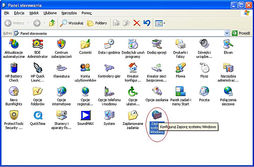Open the Widok menu
Image resolution: width=254 pixels, height=167 pixels.
click(x=34, y=13)
